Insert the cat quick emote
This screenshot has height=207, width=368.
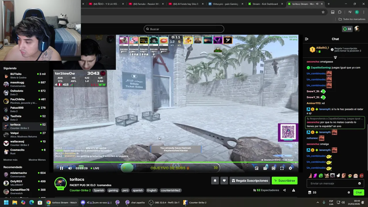coord(327,176)
